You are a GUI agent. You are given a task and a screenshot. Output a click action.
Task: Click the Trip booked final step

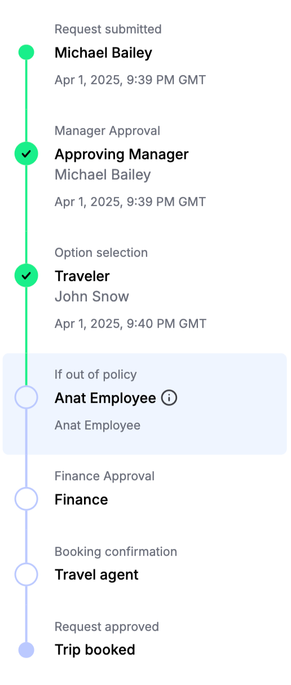pyautogui.click(x=95, y=650)
